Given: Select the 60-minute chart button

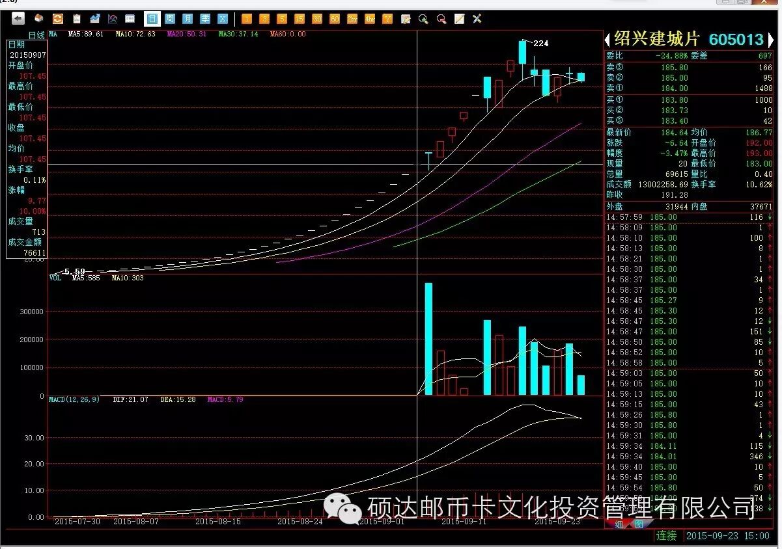Looking at the screenshot, I should (x=335, y=19).
